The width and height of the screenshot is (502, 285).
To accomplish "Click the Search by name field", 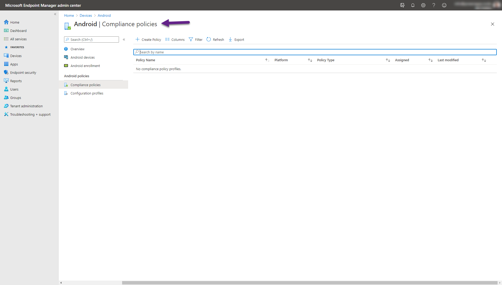I will tap(315, 52).
